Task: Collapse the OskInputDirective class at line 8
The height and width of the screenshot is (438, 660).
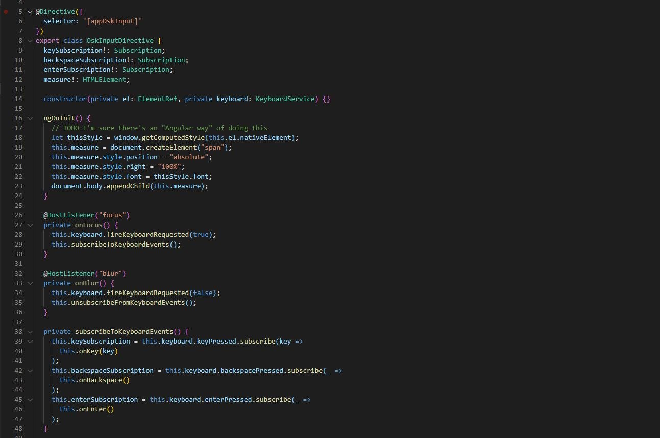Action: tap(30, 40)
